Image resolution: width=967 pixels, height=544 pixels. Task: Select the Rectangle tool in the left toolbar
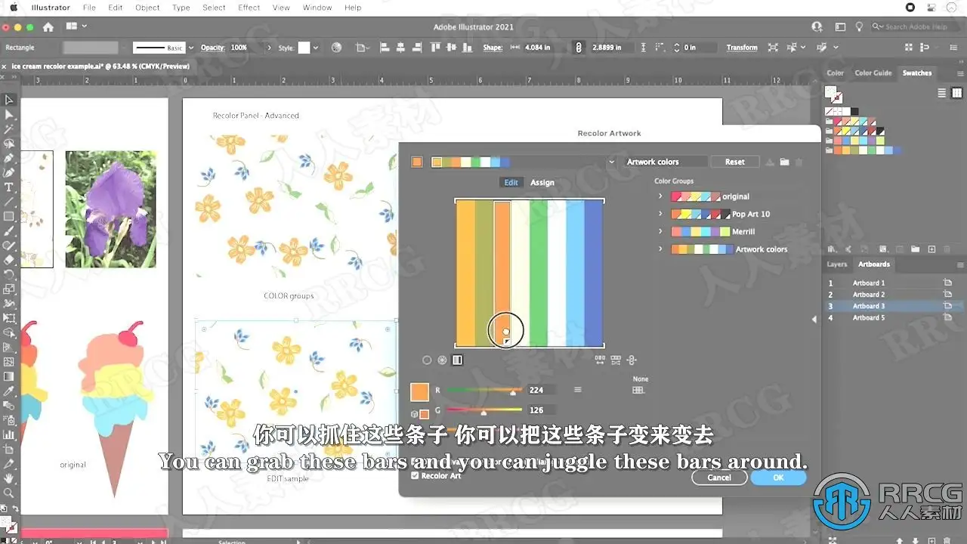[x=9, y=216]
